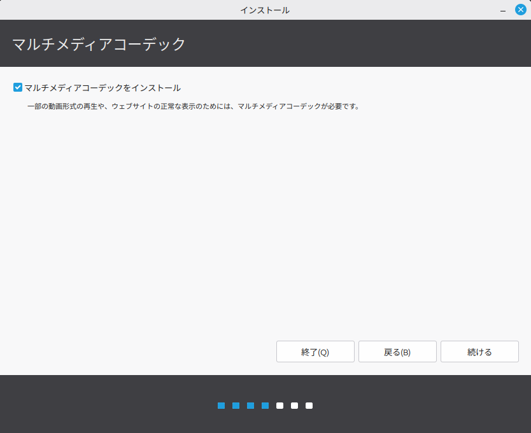Click the second blue progress dot
The width and height of the screenshot is (531, 433).
pyautogui.click(x=236, y=406)
